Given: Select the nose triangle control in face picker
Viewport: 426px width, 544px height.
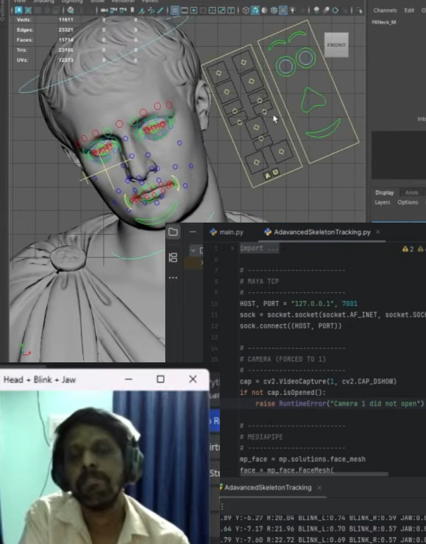Looking at the screenshot, I should tap(312, 100).
